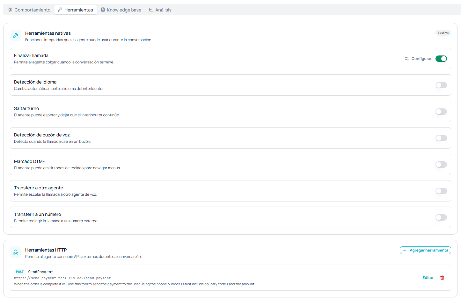Click the webhook icon beside Herramientas HTTP

coord(16,252)
